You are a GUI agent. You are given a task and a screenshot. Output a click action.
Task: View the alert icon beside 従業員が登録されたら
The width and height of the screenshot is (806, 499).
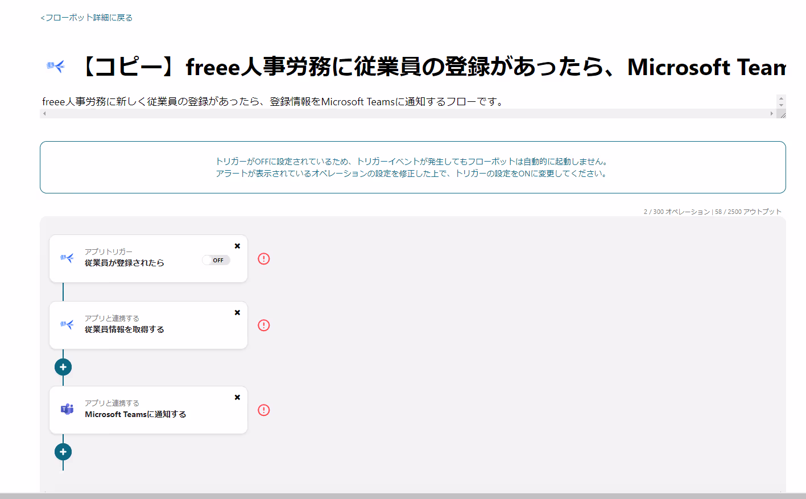(x=264, y=259)
